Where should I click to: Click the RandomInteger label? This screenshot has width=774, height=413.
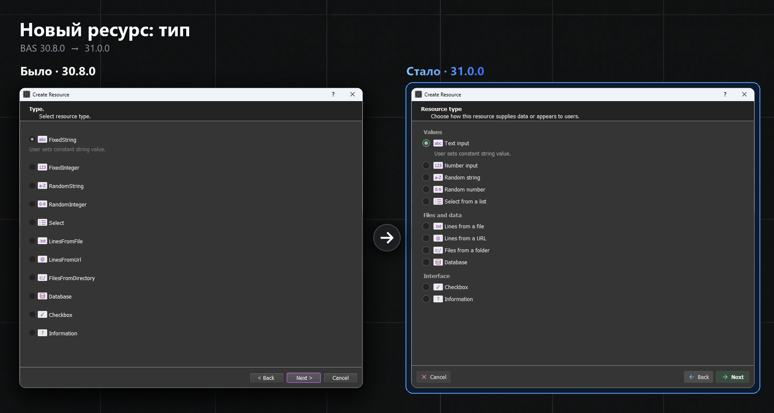[68, 204]
